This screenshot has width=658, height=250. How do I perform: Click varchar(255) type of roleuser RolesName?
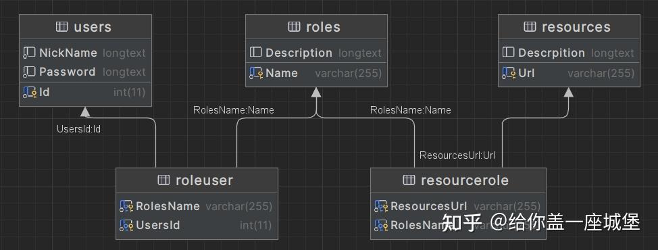pyautogui.click(x=238, y=206)
